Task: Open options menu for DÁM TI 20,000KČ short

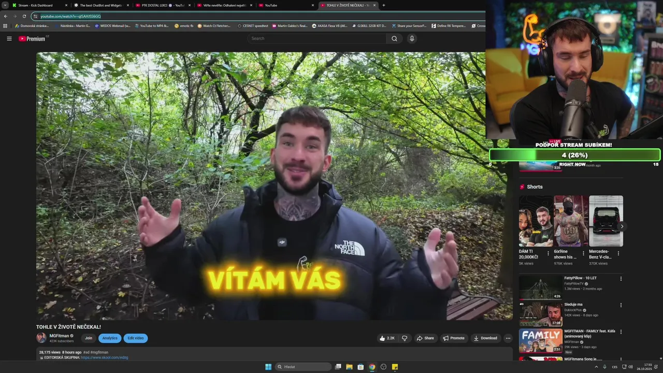Action: (548, 254)
